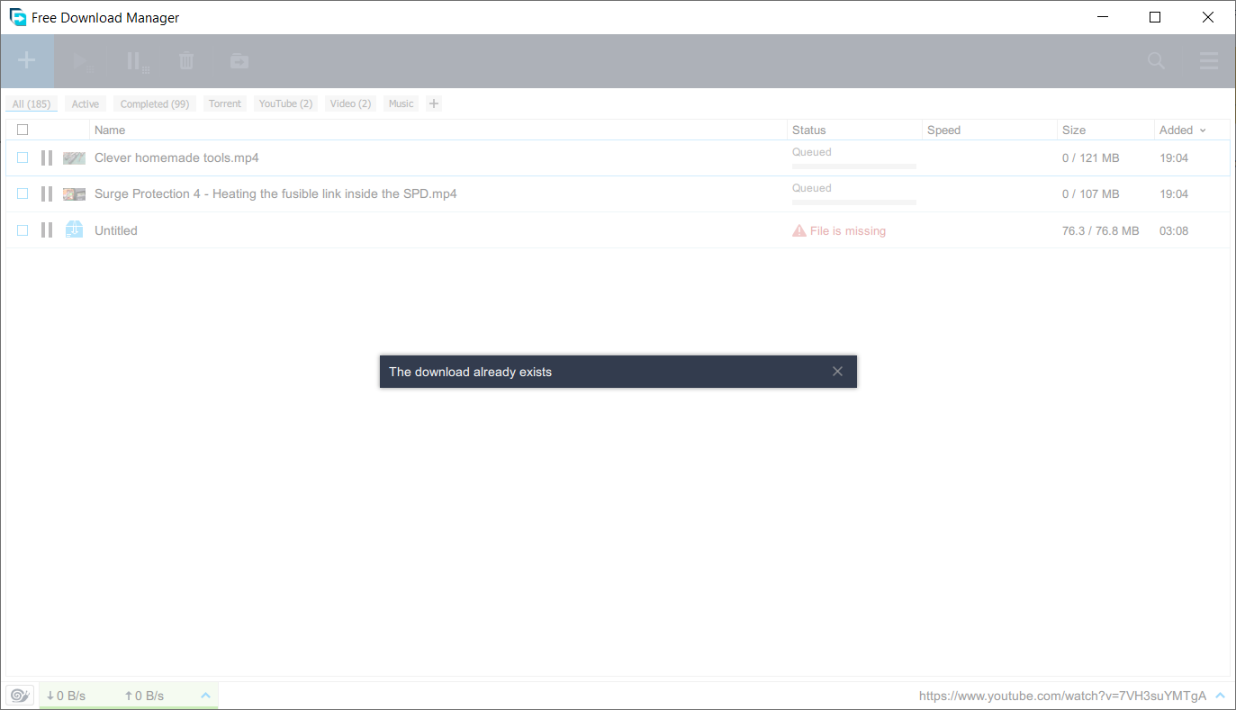Click the File is missing warning icon
Image resolution: width=1236 pixels, height=710 pixels.
pyautogui.click(x=798, y=230)
